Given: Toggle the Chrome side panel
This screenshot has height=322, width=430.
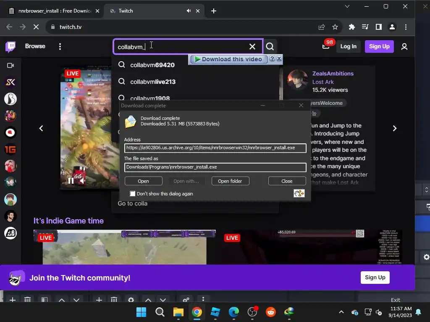Looking at the screenshot, I should click(x=379, y=27).
